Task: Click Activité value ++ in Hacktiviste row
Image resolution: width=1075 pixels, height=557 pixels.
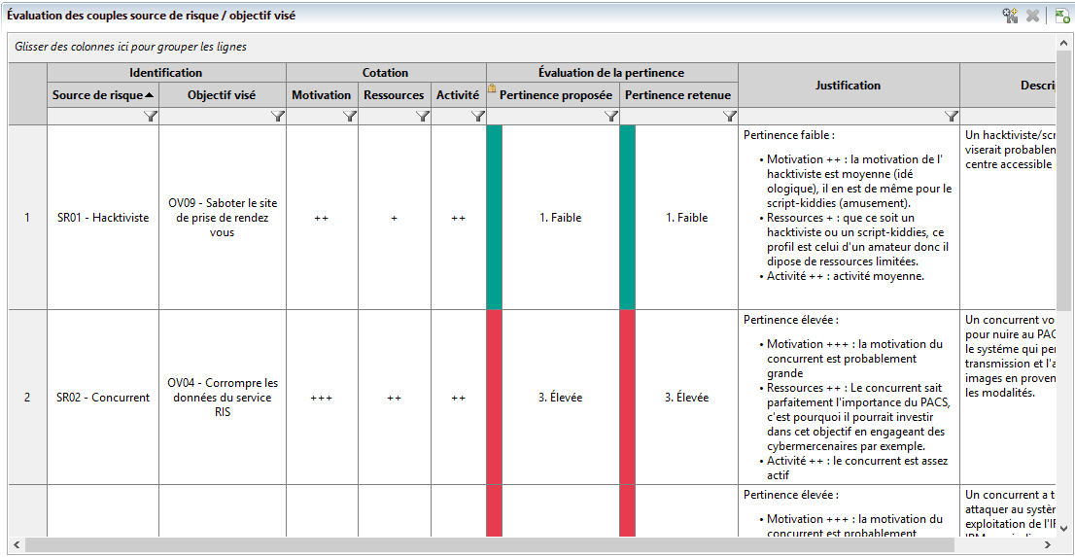Action: click(x=458, y=218)
